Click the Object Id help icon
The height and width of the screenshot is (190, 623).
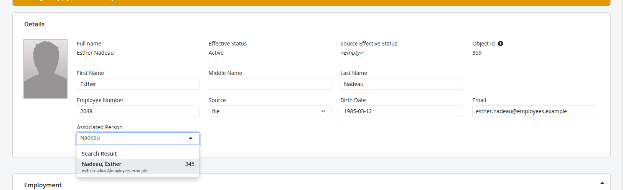(500, 44)
